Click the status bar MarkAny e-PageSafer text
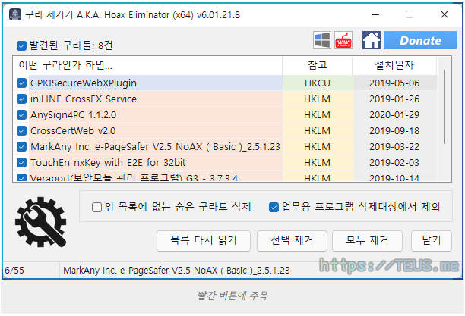Screen dimensions: 465x316 coord(176,270)
